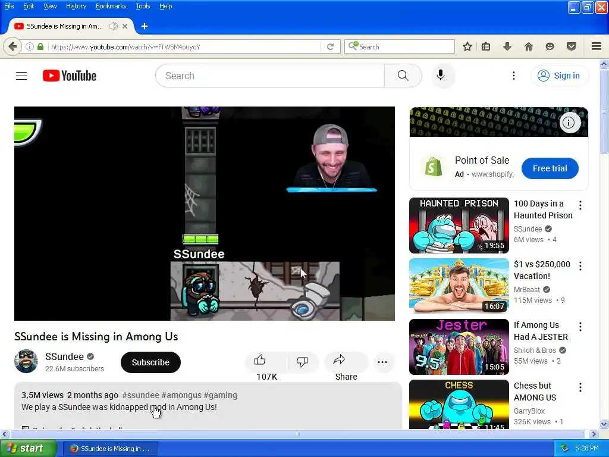Open the title 'If Among Us Had A JESTER'
The width and height of the screenshot is (609, 457).
[541, 331]
